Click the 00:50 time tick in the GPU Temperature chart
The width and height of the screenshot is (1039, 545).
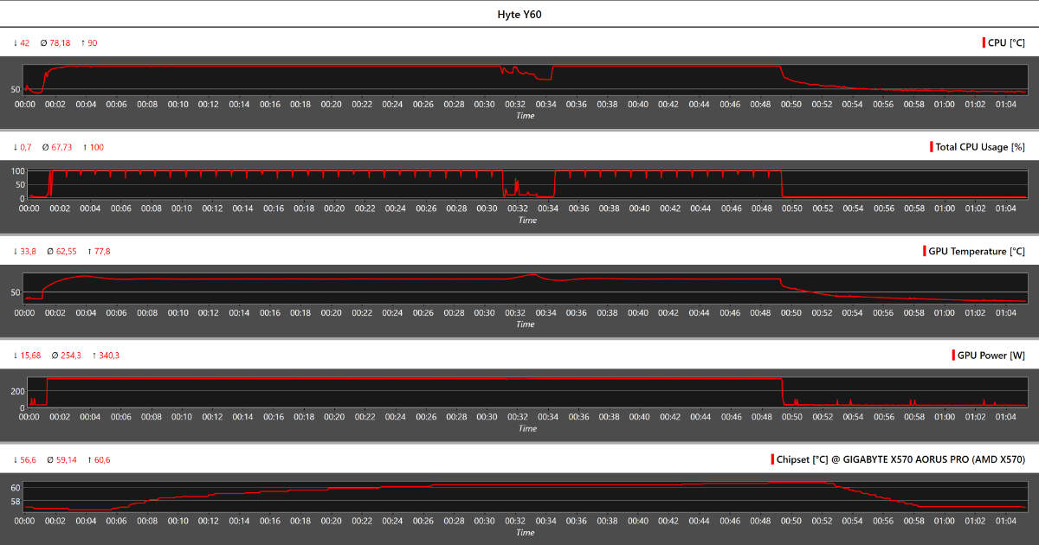click(x=791, y=312)
